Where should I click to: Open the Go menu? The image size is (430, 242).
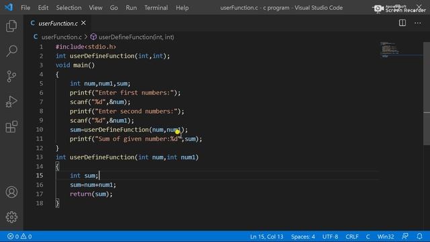click(114, 7)
